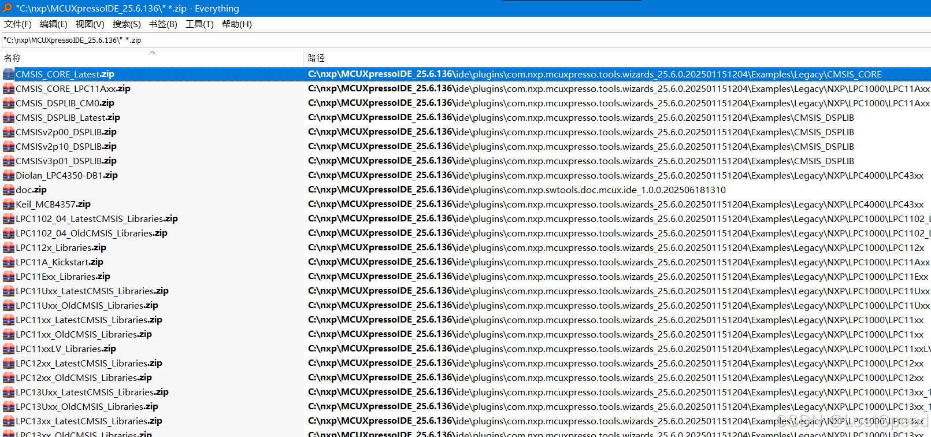
Task: Select the file name LPC112x_Libraries.zip
Action: tap(61, 248)
